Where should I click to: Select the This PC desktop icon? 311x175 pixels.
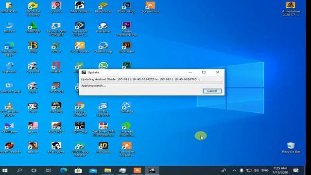(9, 28)
